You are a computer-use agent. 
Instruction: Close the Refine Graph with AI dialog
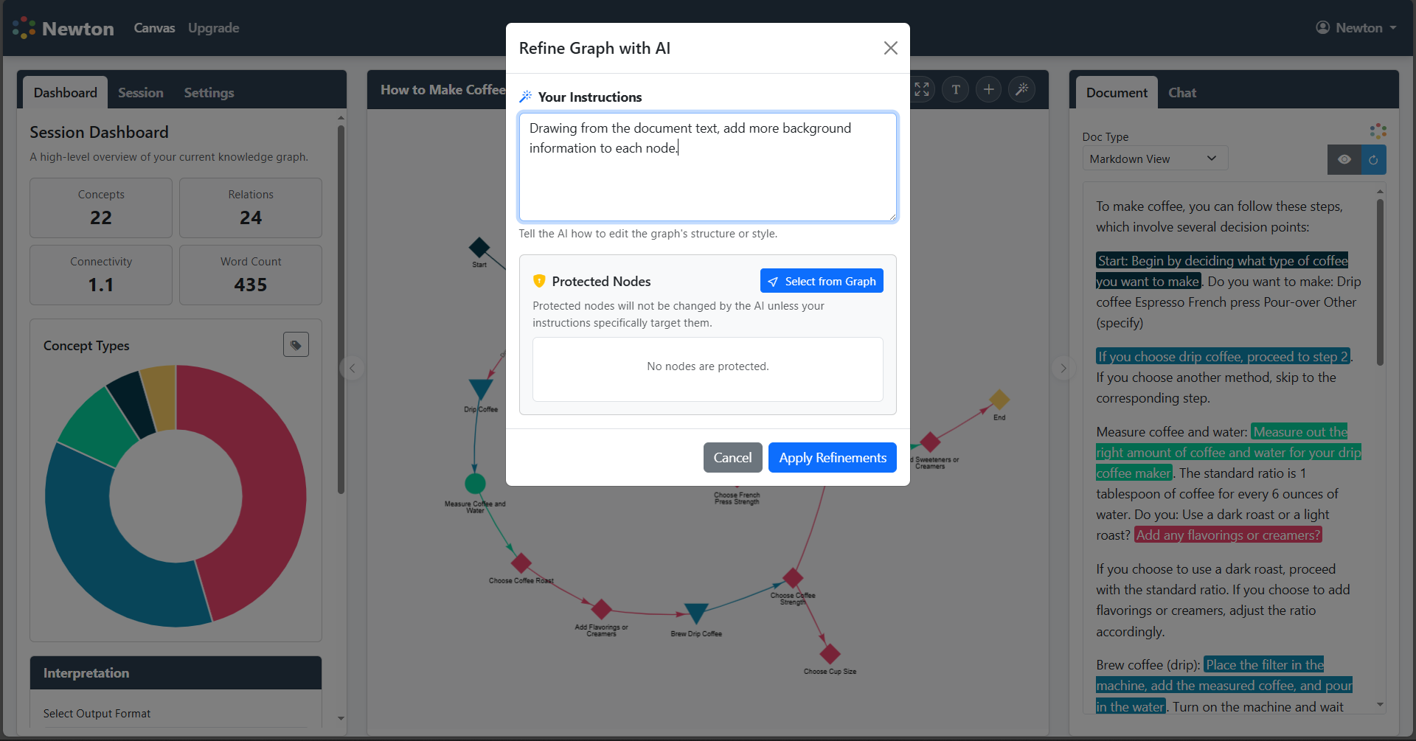(x=890, y=48)
